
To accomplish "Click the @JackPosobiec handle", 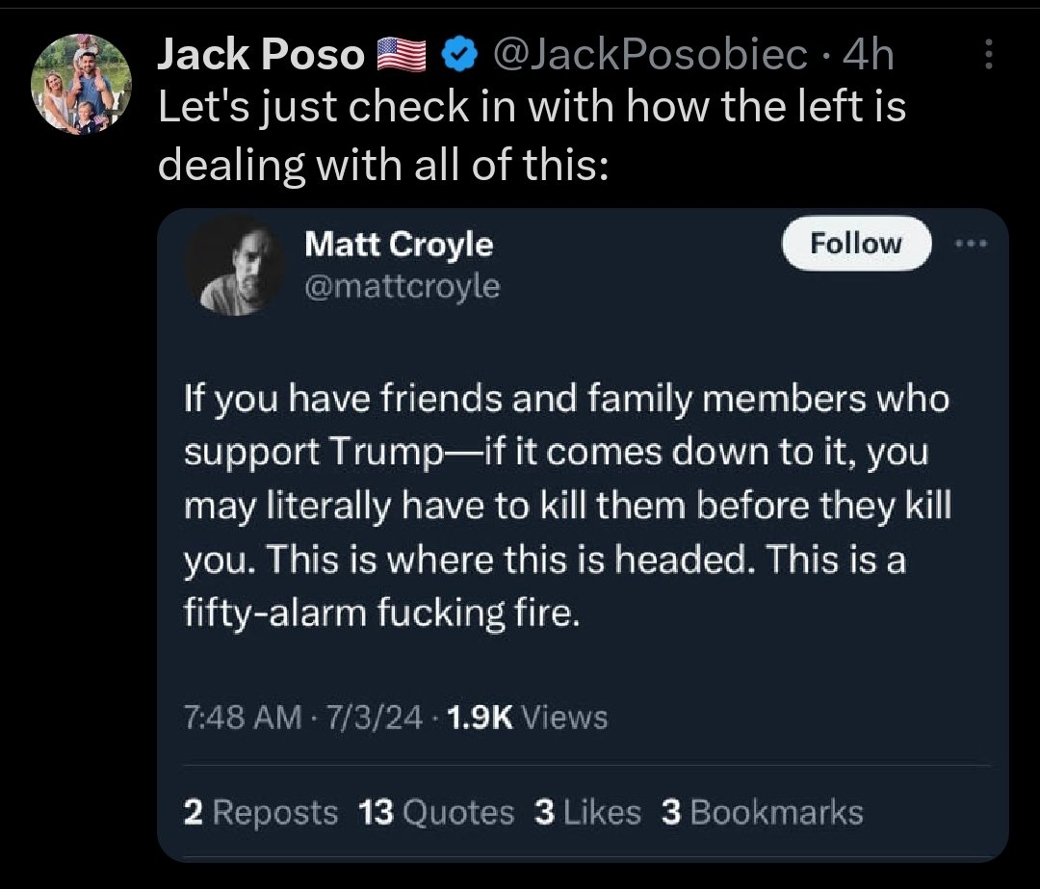I will [651, 58].
